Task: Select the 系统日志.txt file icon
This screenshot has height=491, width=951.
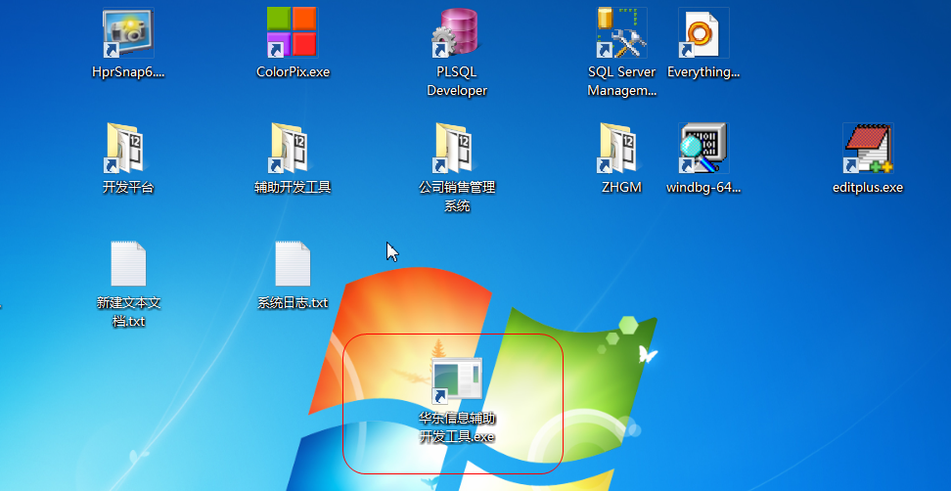Action: pos(293,264)
